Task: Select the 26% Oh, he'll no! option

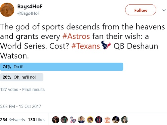Action: pyautogui.click(x=22, y=77)
